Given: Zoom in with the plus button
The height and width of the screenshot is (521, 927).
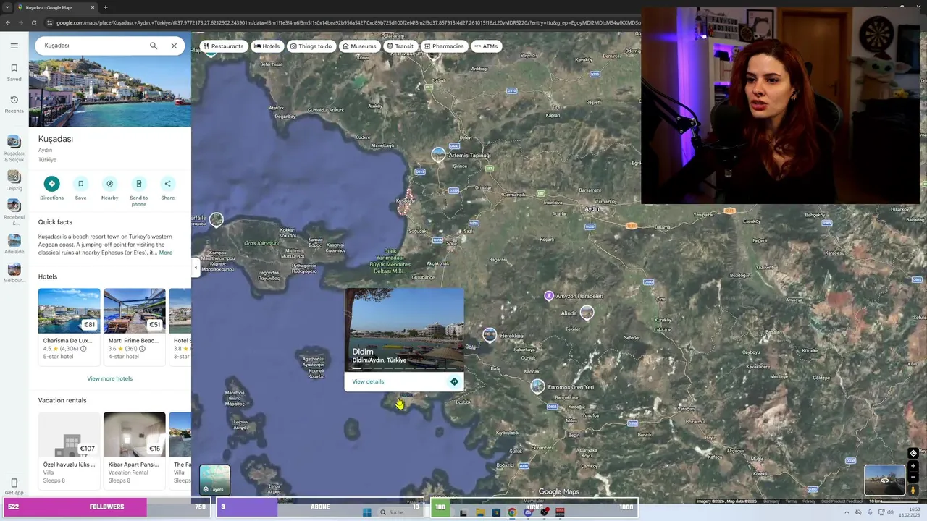Looking at the screenshot, I should (913, 466).
